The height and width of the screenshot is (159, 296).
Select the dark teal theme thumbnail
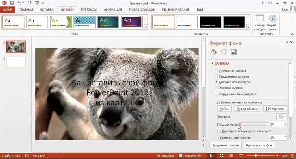click(108, 22)
